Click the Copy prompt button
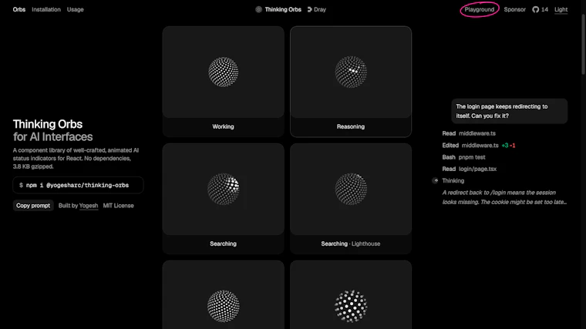The height and width of the screenshot is (329, 586). click(33, 206)
